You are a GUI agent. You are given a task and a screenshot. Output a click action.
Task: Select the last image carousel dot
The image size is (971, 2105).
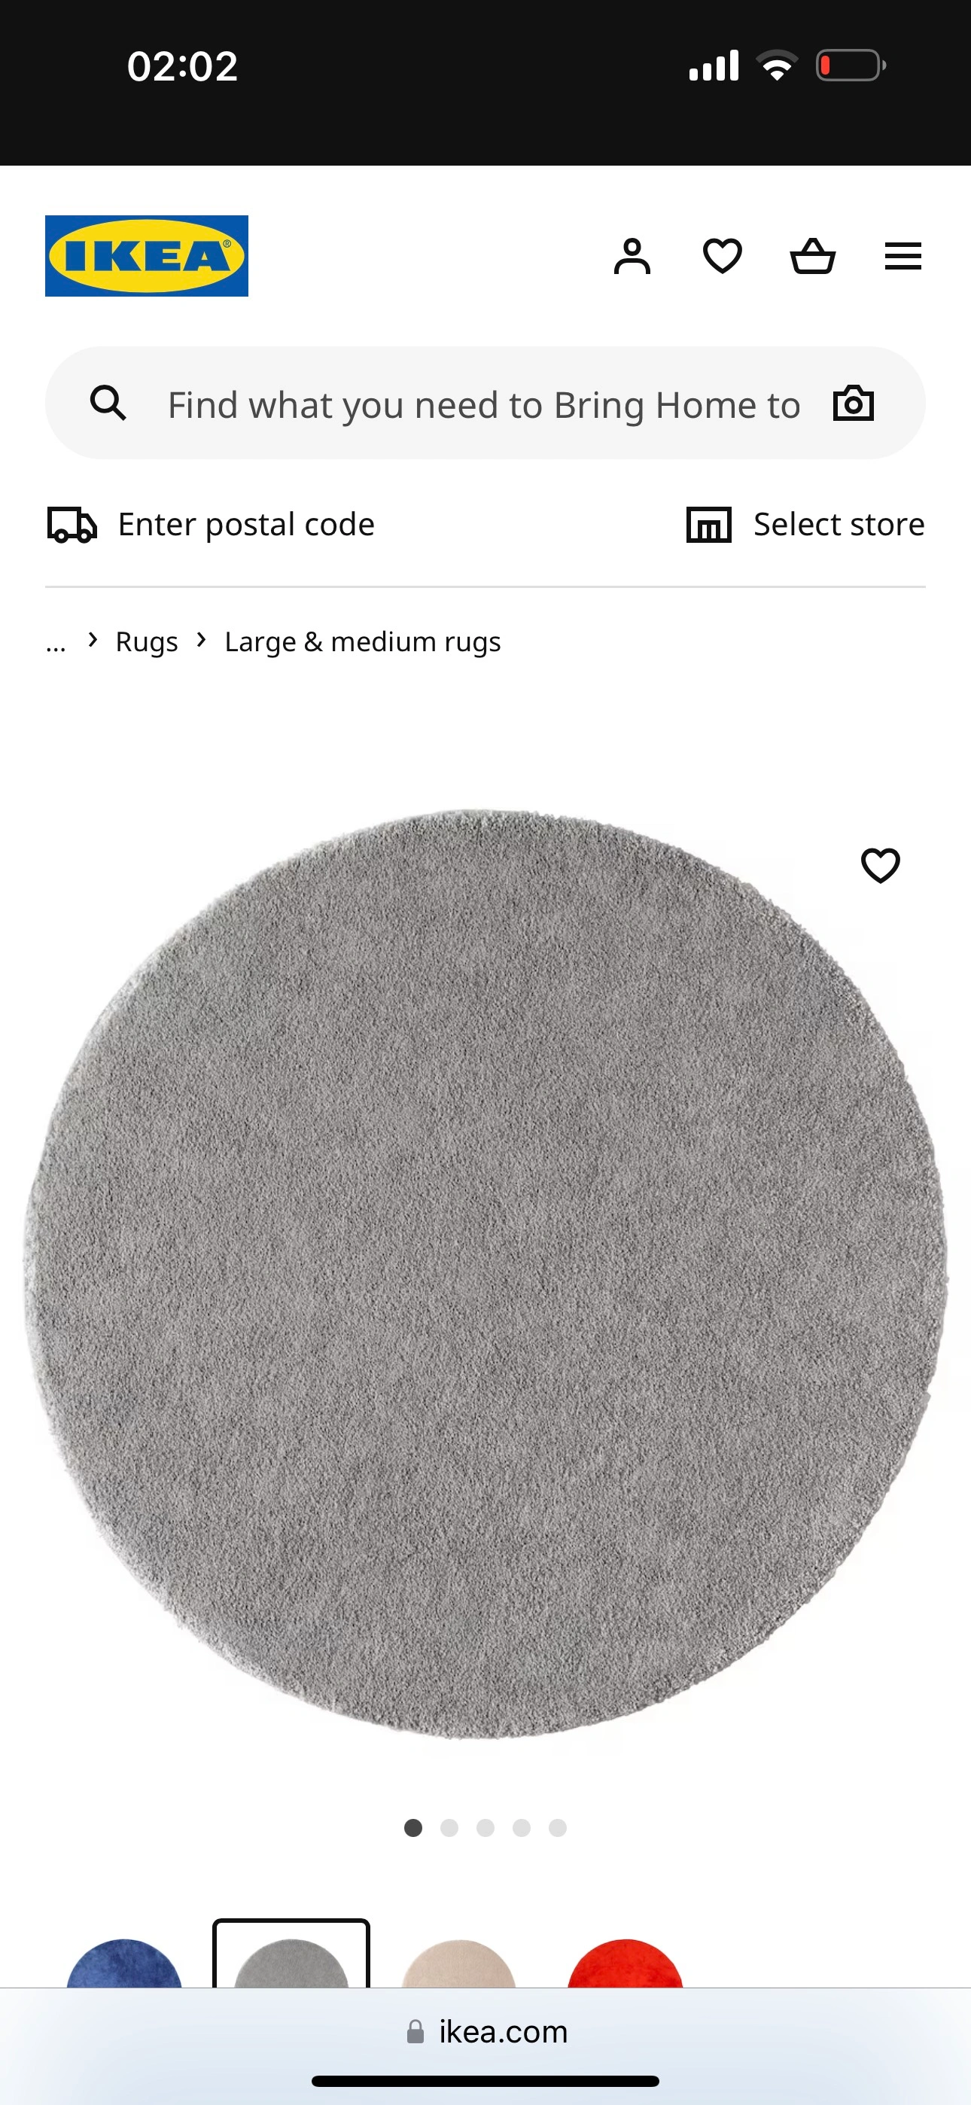pos(558,1828)
